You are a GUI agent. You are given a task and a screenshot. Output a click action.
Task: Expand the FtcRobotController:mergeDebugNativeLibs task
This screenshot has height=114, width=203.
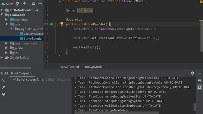[x=75, y=78]
